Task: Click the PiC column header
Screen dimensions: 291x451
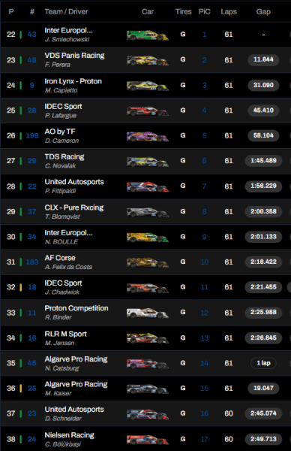Action: pos(204,12)
